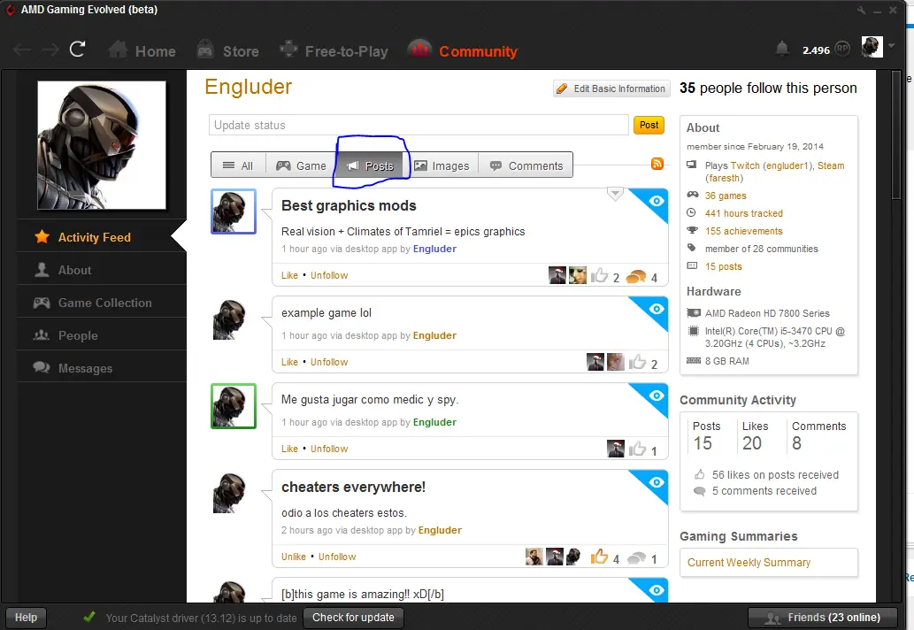Viewport: 914px width, 630px height.
Task: Unfollow the cheaters everywhere post
Action: point(337,557)
